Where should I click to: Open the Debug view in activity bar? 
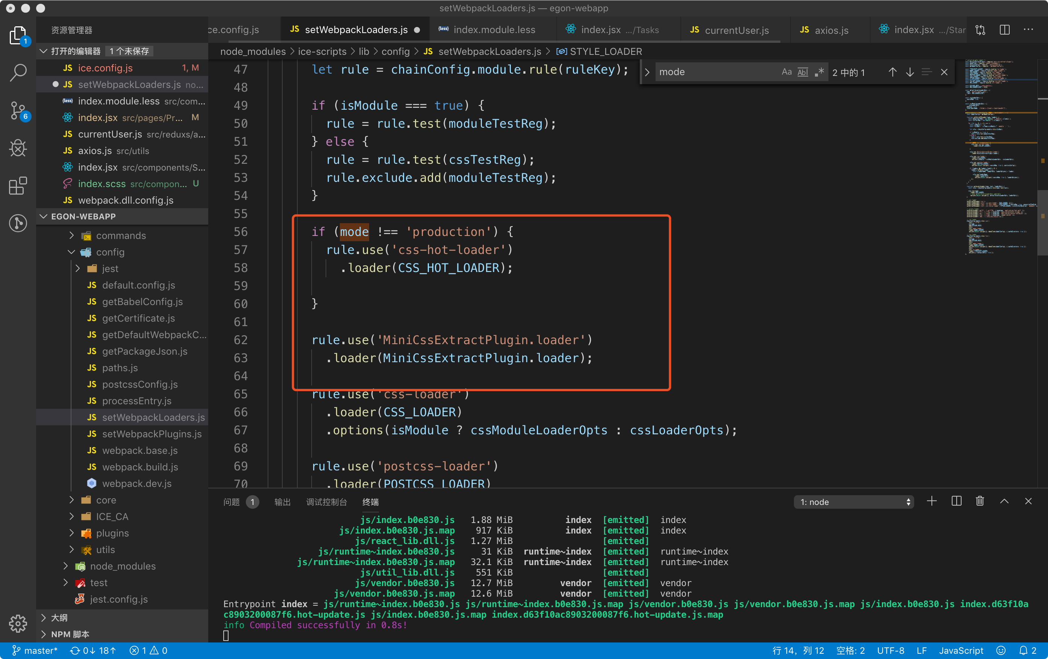click(18, 148)
